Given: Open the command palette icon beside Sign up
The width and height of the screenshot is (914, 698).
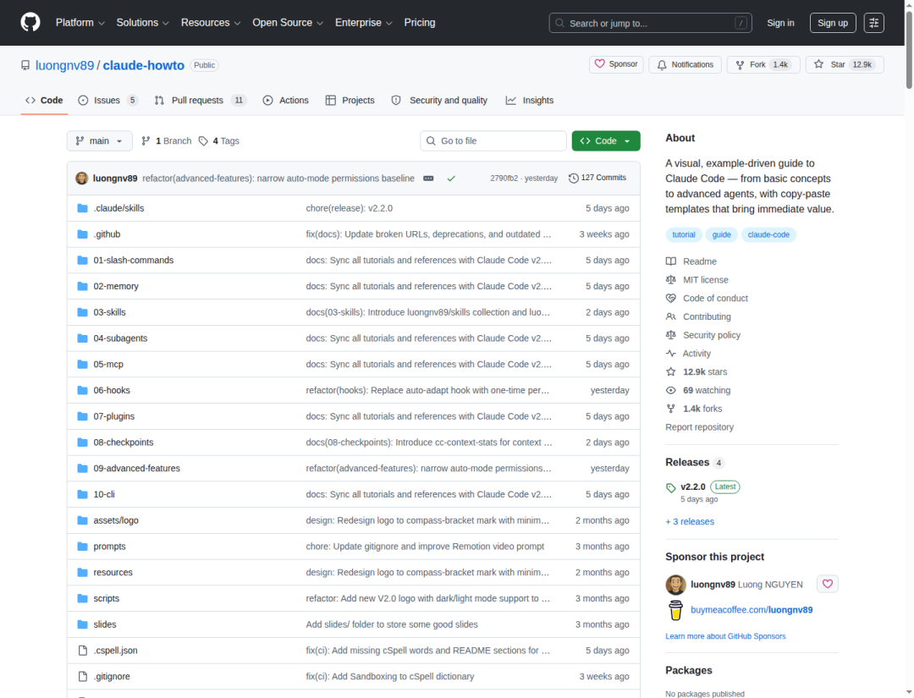Looking at the screenshot, I should pyautogui.click(x=873, y=23).
